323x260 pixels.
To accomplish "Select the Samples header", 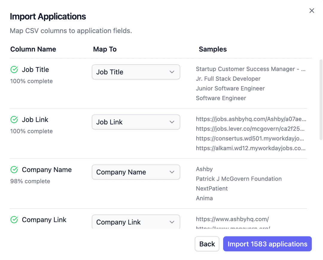I will tap(213, 49).
